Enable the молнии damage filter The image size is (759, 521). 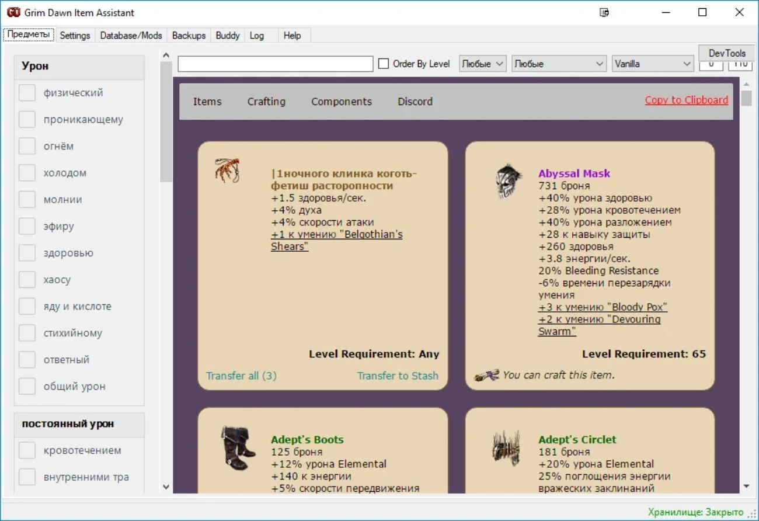coord(27,200)
